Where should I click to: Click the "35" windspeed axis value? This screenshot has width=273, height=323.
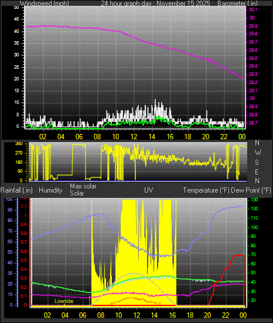tap(16, 43)
